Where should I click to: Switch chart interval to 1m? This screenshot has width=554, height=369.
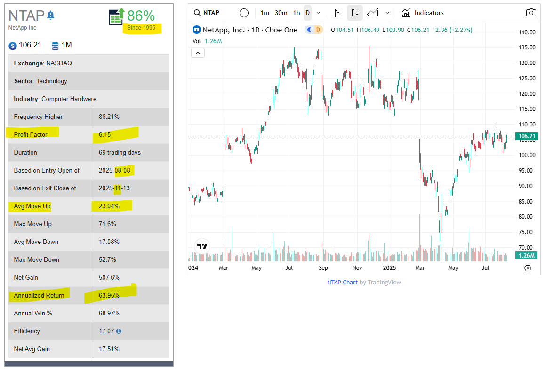(265, 13)
